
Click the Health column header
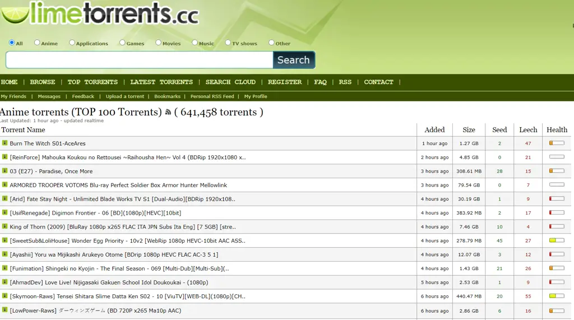coord(557,129)
